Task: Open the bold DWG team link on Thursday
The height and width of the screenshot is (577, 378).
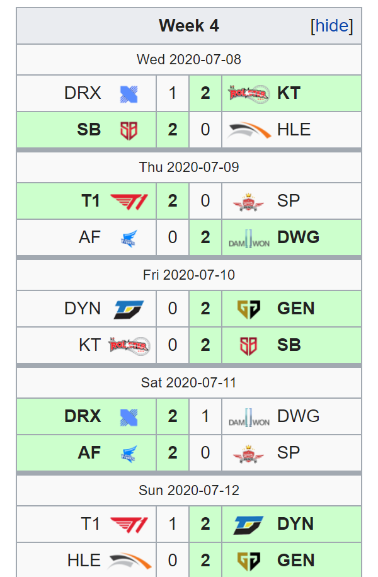Action: [298, 237]
